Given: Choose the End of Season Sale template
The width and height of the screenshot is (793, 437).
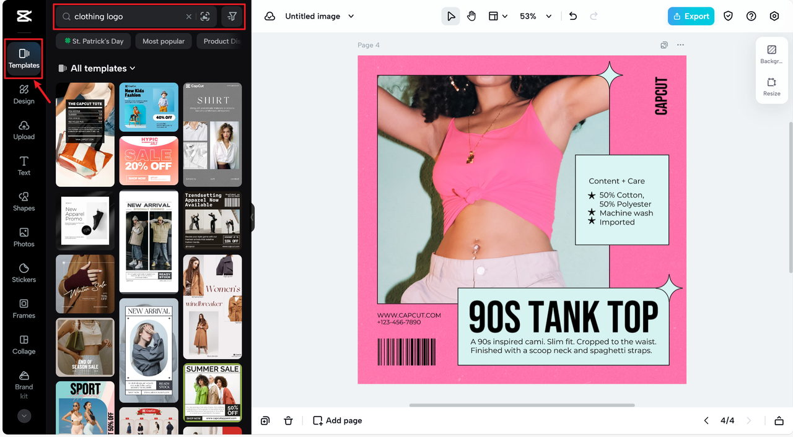Looking at the screenshot, I should (x=85, y=347).
